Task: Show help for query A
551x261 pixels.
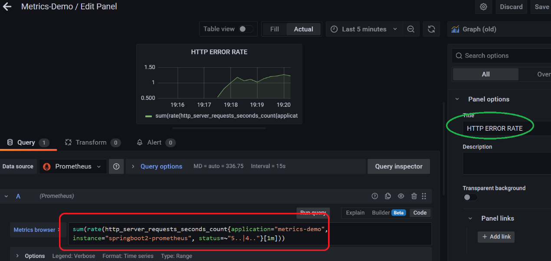Action: click(x=375, y=196)
